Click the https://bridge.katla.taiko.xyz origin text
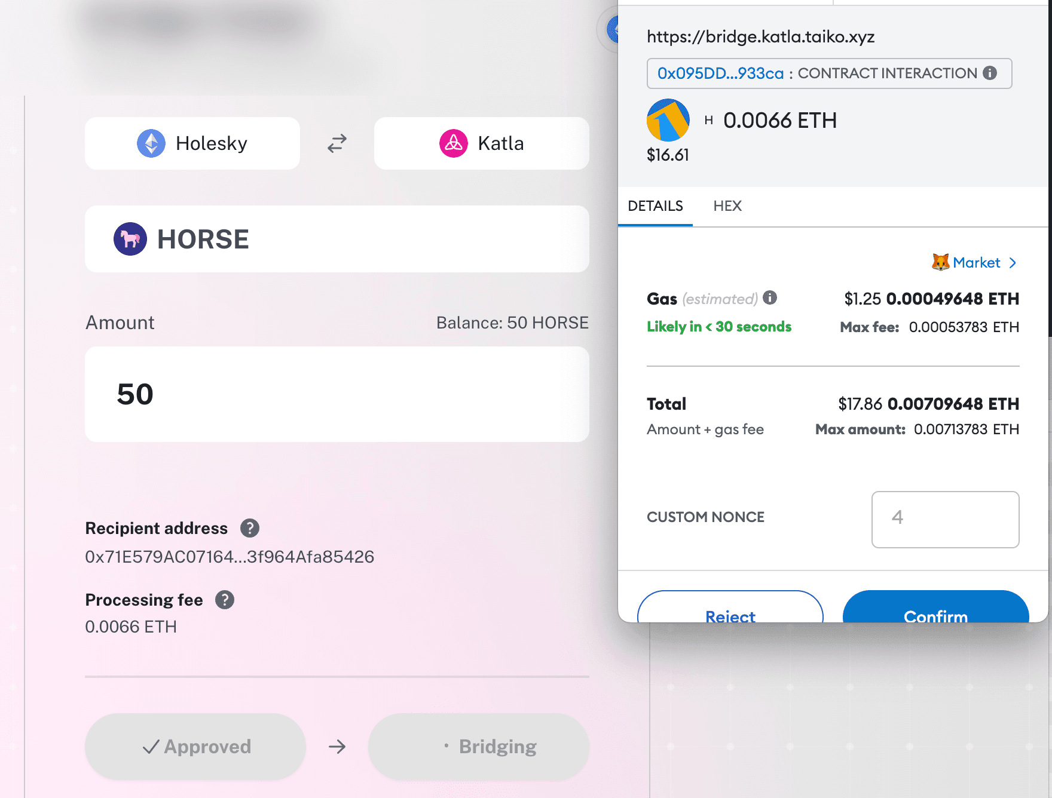1052x798 pixels. [761, 37]
